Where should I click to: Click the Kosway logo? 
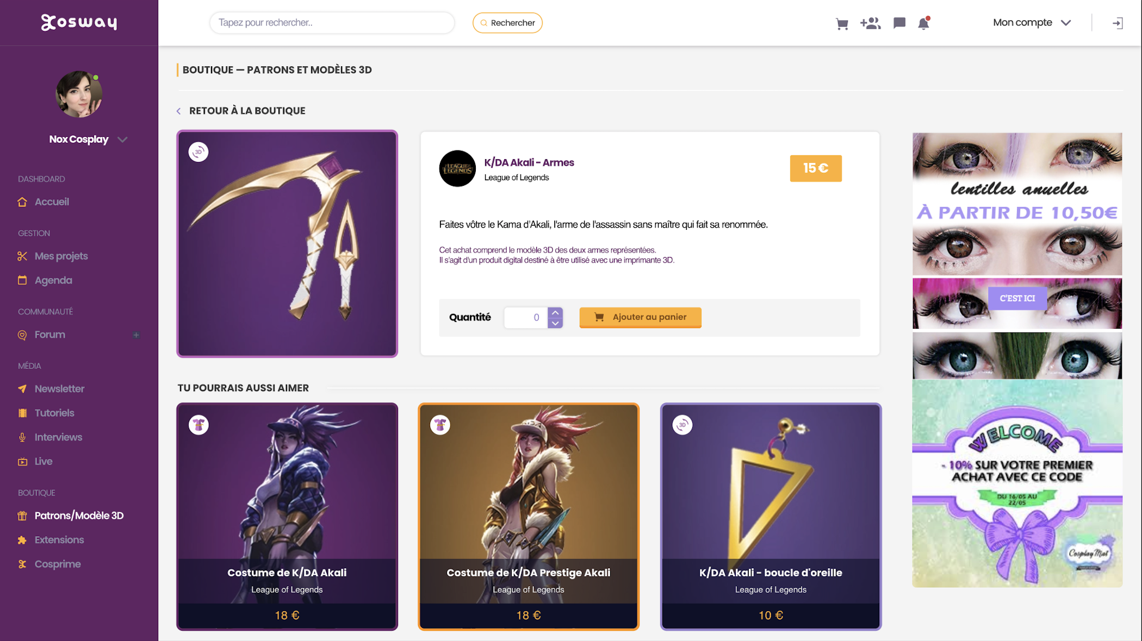(x=79, y=22)
